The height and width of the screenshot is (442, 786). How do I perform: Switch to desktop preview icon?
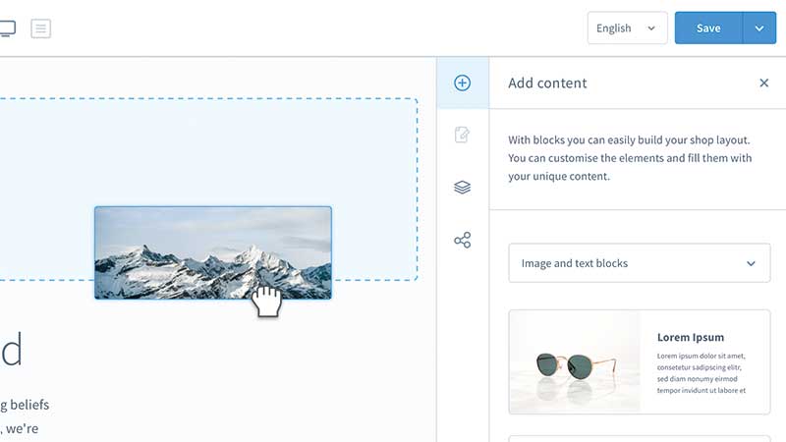coord(6,28)
